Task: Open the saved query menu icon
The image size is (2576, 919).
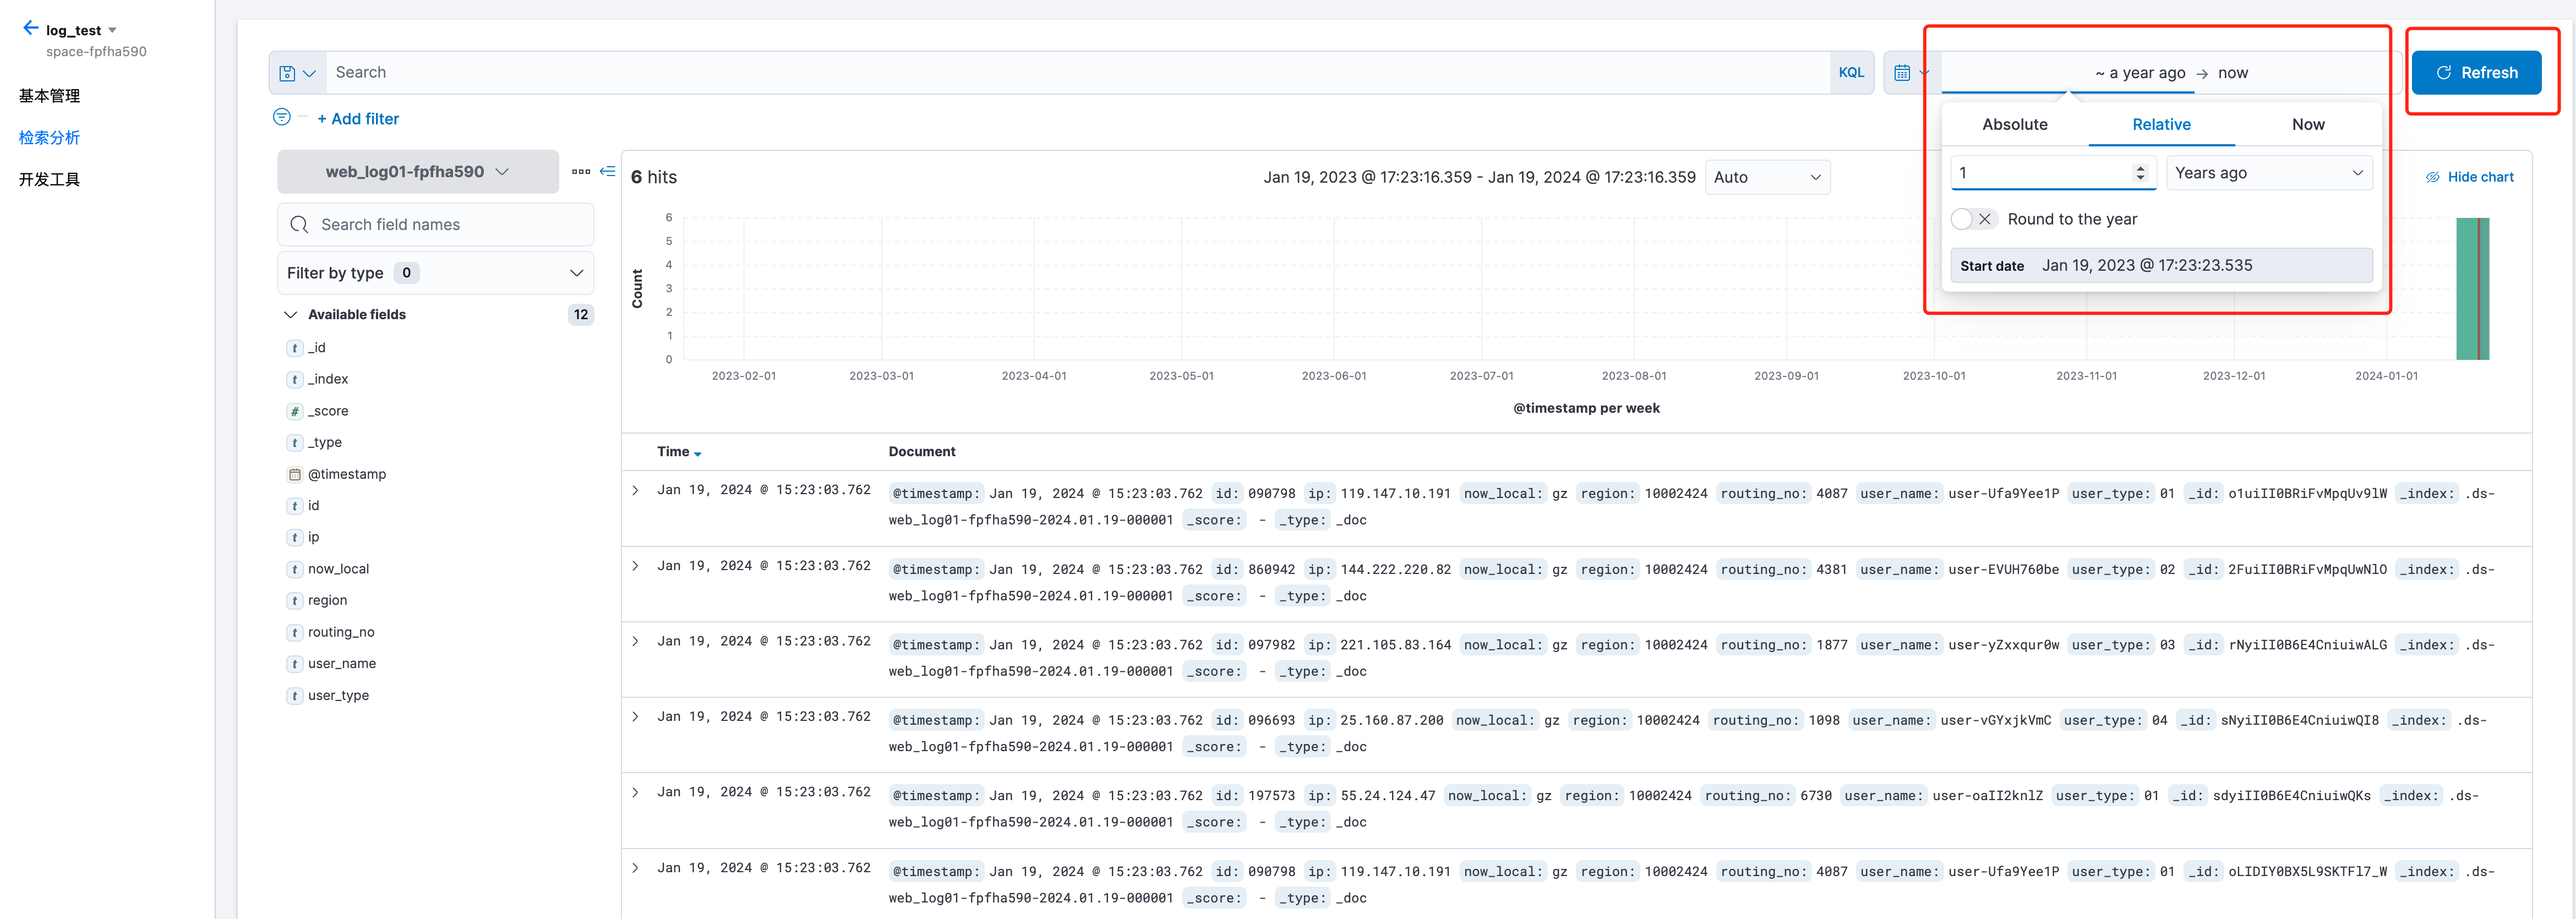Action: pyautogui.click(x=297, y=73)
